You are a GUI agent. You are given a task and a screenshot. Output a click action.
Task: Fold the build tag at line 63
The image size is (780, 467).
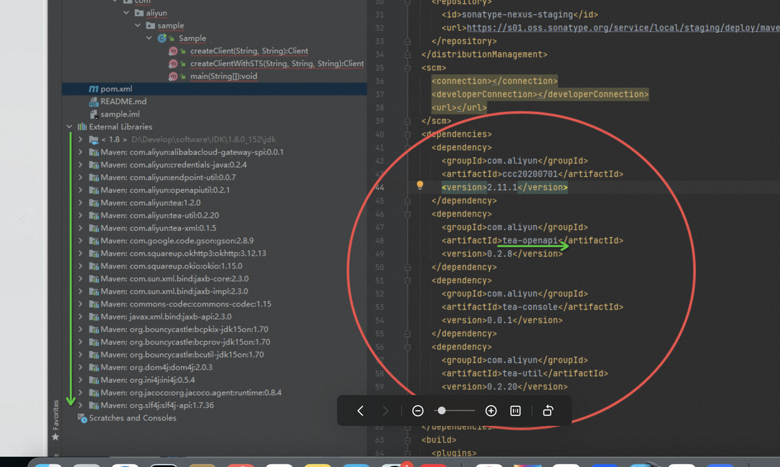click(408, 440)
